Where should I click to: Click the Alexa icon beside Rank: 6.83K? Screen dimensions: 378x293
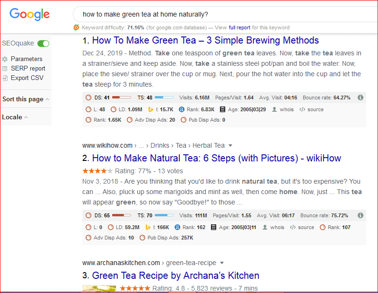point(182,109)
